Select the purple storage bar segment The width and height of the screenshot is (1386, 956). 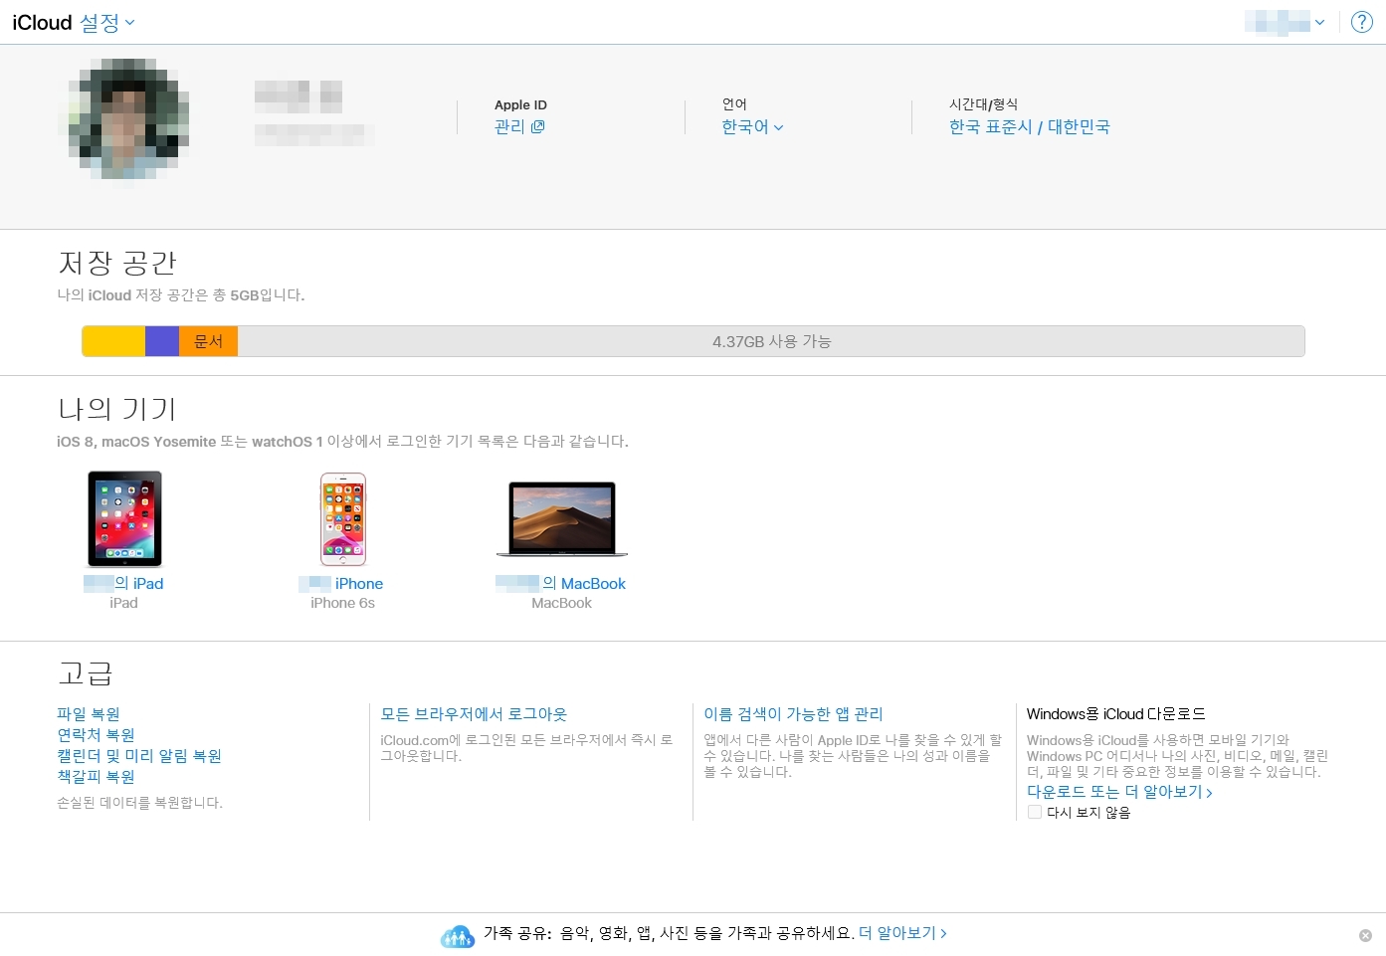coord(162,341)
